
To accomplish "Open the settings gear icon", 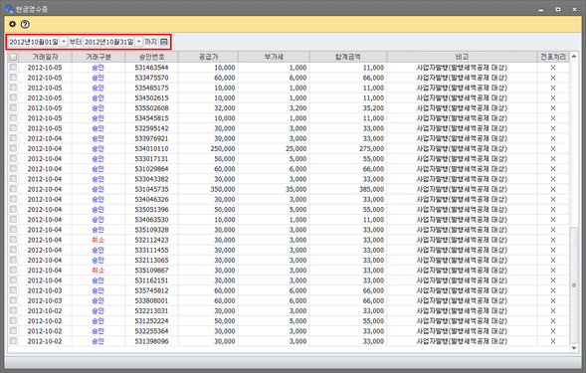I will coord(12,24).
